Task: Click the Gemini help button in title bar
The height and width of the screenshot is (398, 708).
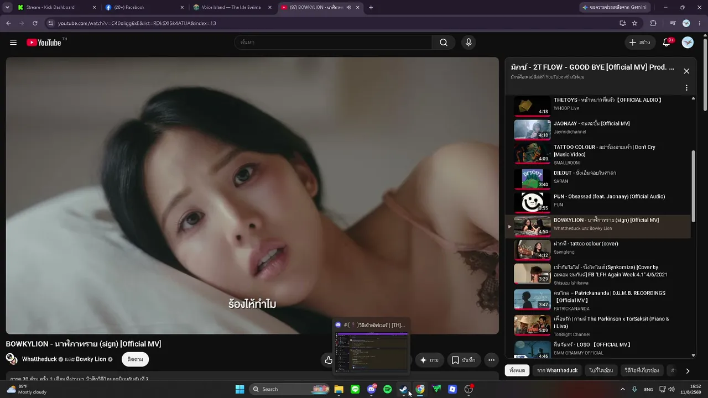Action: pyautogui.click(x=616, y=7)
